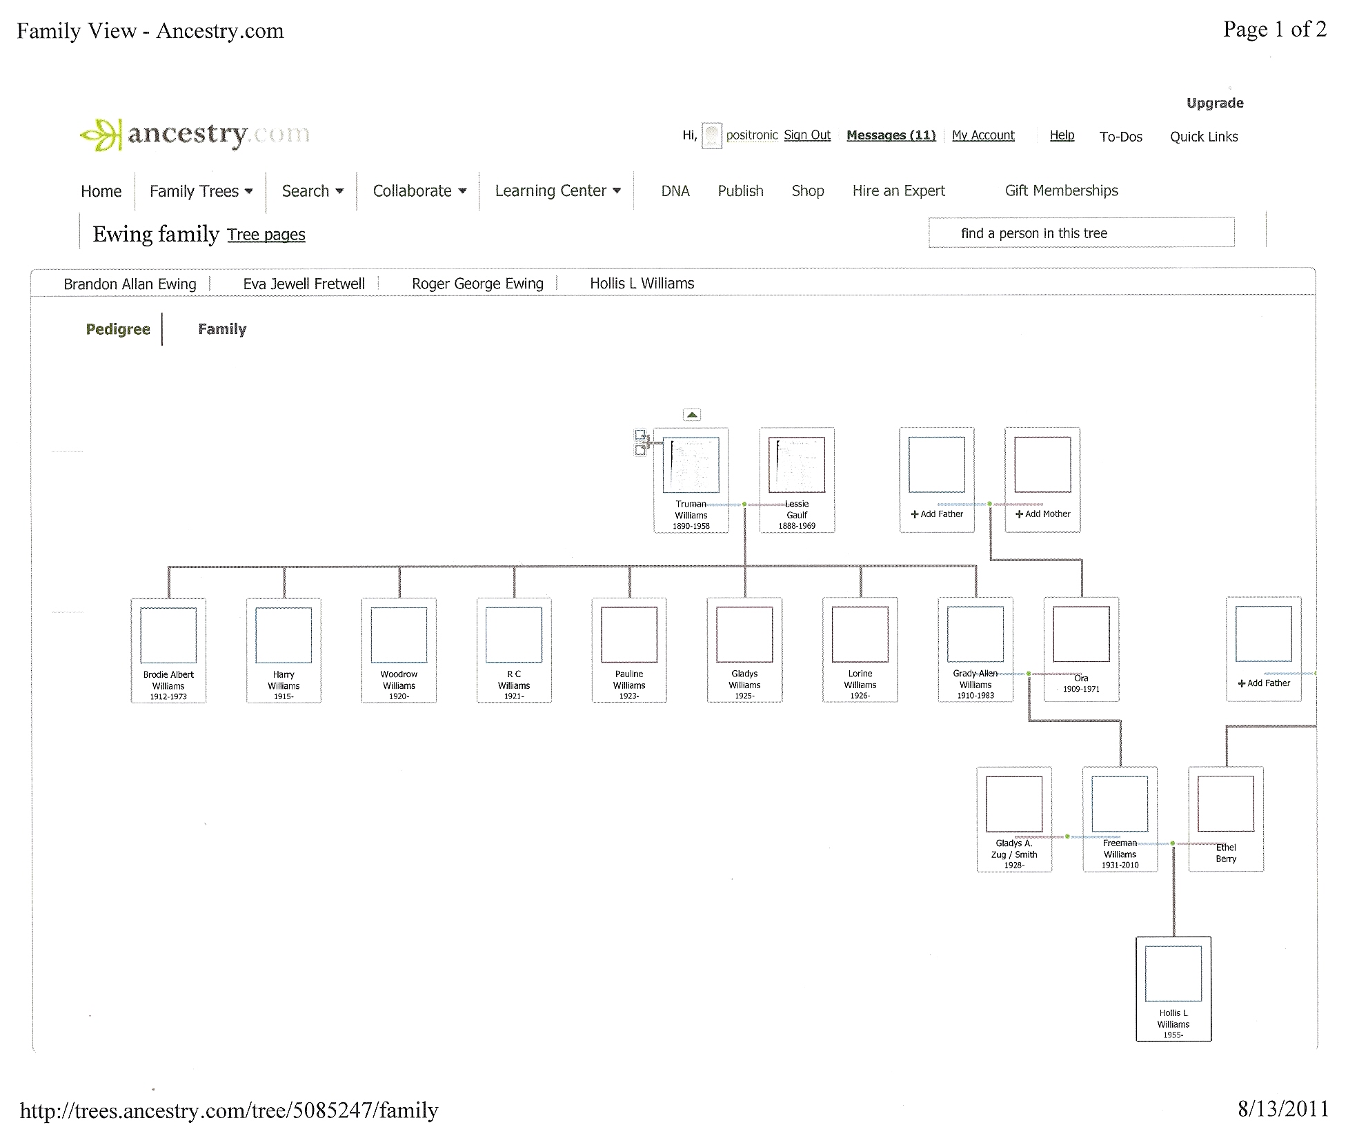This screenshot has width=1348, height=1145.
Task: Click the marriage dot between Freeman and Ethel
Action: pos(1173,843)
